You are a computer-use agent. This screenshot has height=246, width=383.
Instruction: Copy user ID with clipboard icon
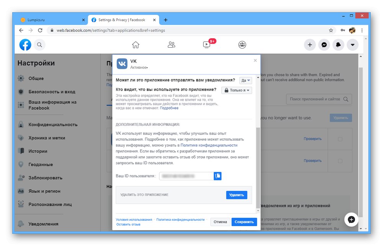pyautogui.click(x=218, y=176)
